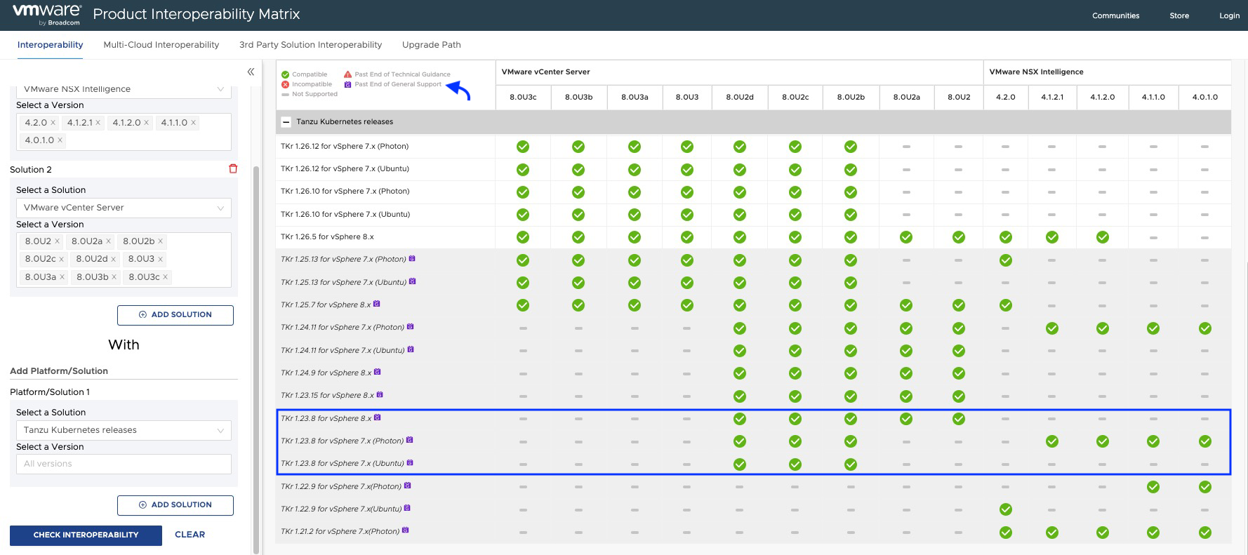Viewport: 1248px width, 555px height.
Task: Click the VMware by Broadcom logo
Action: click(46, 15)
